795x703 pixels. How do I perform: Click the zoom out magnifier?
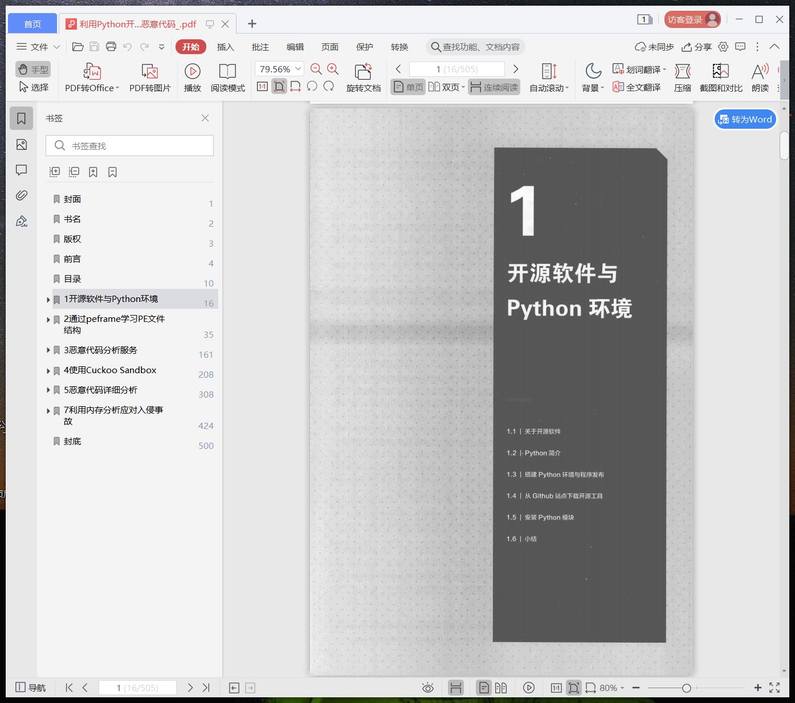(316, 69)
